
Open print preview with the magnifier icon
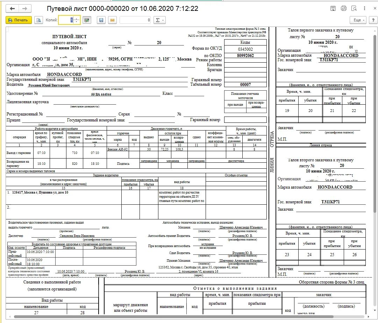(x=38, y=20)
